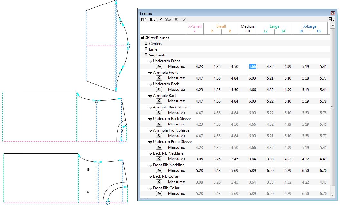The height and width of the screenshot is (205, 340).
Task: Collapse the Segments tree node
Action: [x=146, y=55]
